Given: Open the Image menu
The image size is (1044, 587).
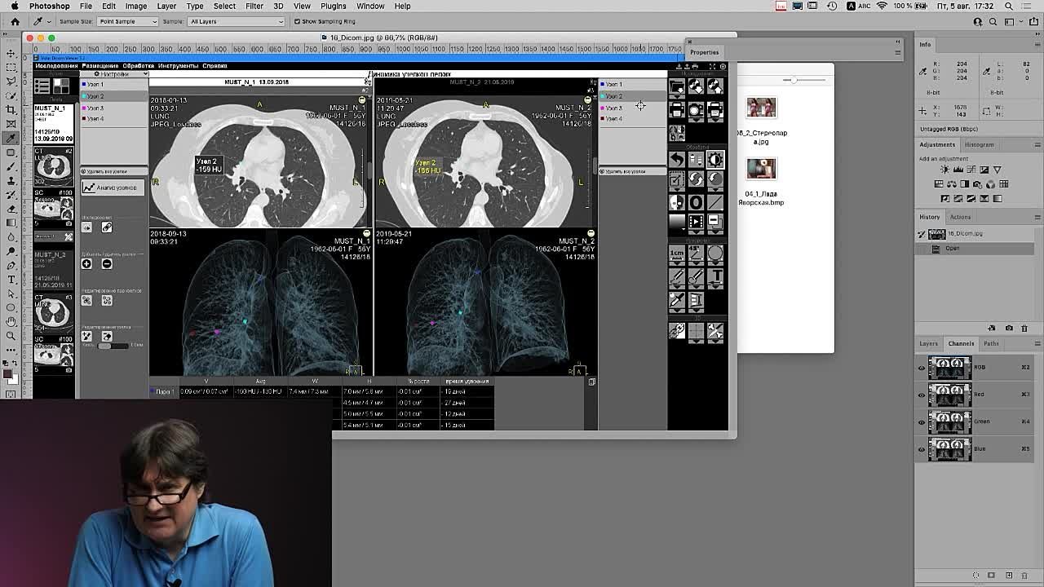Looking at the screenshot, I should (135, 6).
